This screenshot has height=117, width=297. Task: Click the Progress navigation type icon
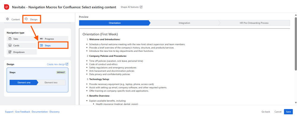[x=42, y=39]
